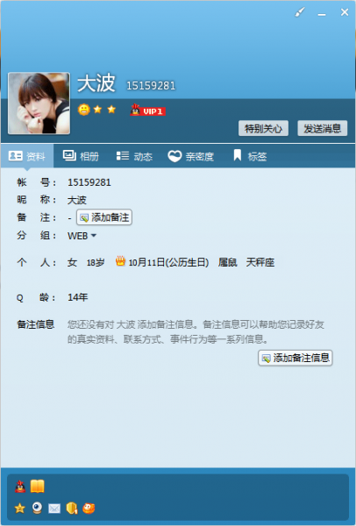Click the 发送消息 button
Screen dimensions: 356x526
[x=323, y=128]
